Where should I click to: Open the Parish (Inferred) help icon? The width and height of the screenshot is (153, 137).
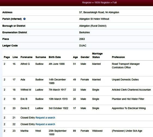[x=24, y=19]
